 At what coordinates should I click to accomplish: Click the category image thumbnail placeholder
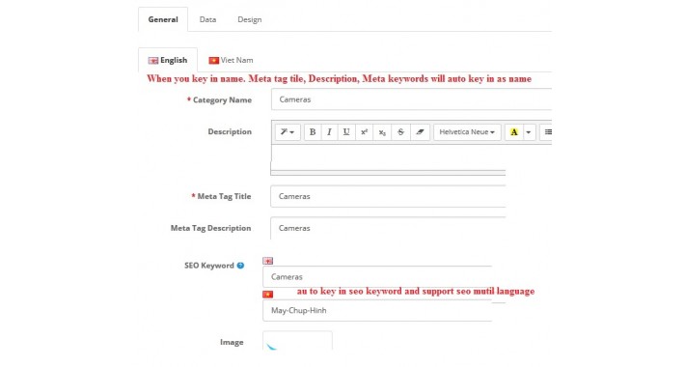coord(297,341)
